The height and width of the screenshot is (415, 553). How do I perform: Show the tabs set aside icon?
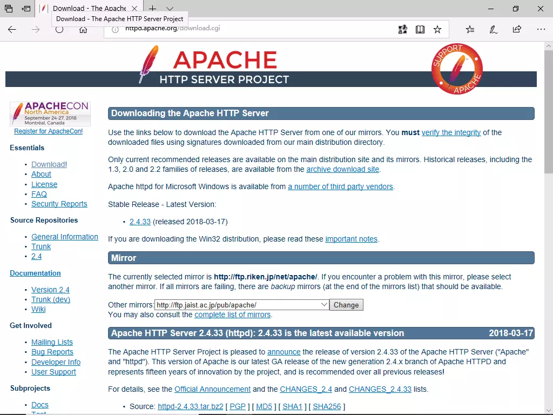[x=26, y=9]
